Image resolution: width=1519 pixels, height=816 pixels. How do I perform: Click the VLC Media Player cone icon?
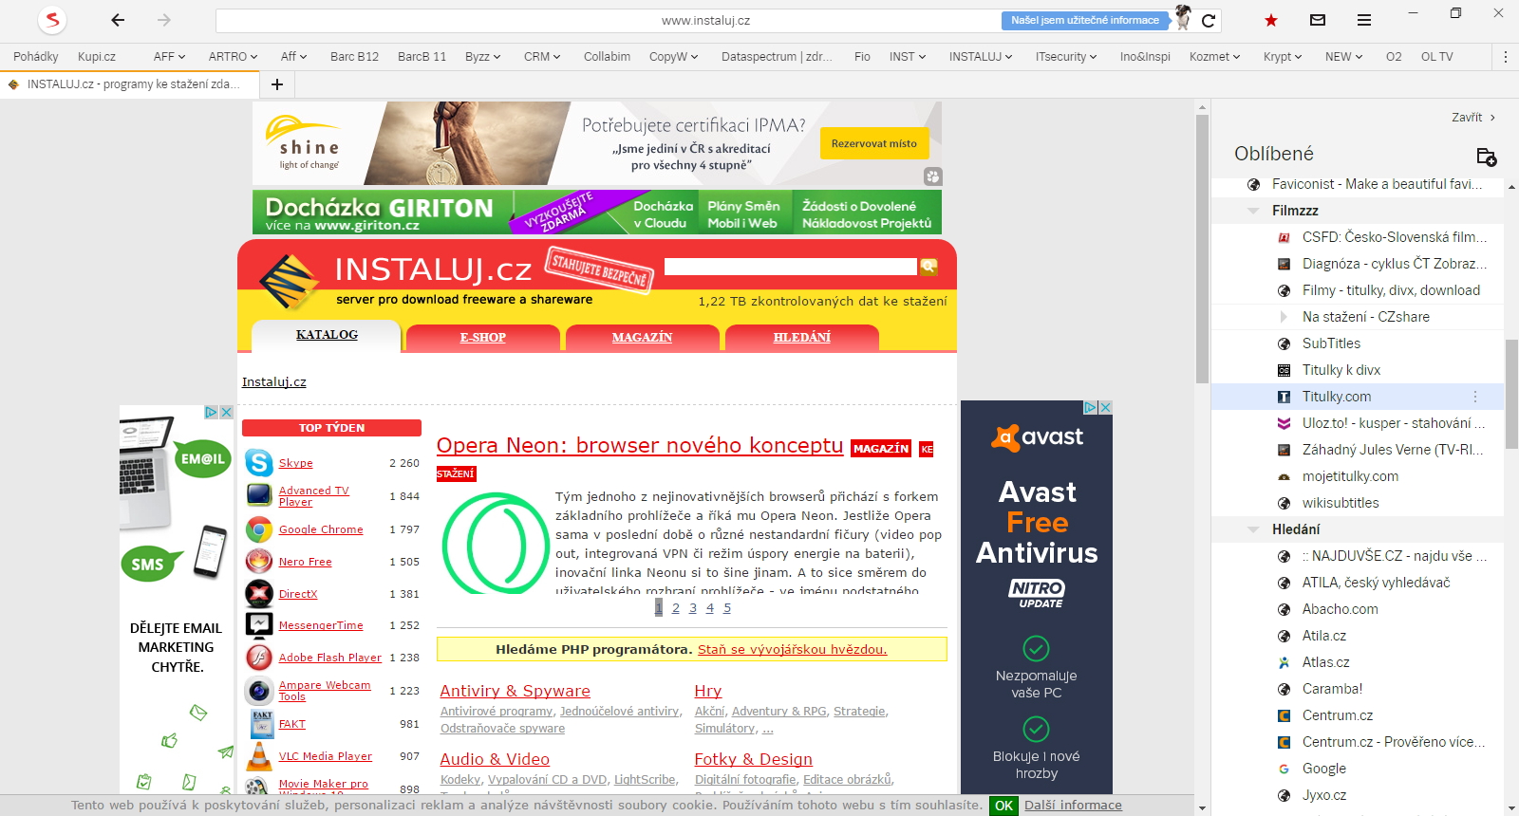259,756
